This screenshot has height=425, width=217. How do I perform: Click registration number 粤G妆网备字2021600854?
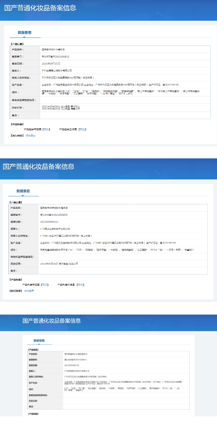click(x=54, y=215)
